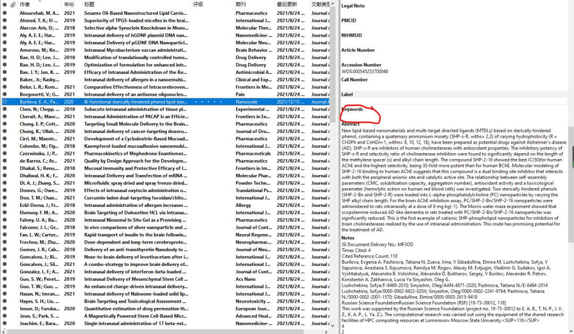Toggle unread circle on selected Burilova row

click(4, 102)
